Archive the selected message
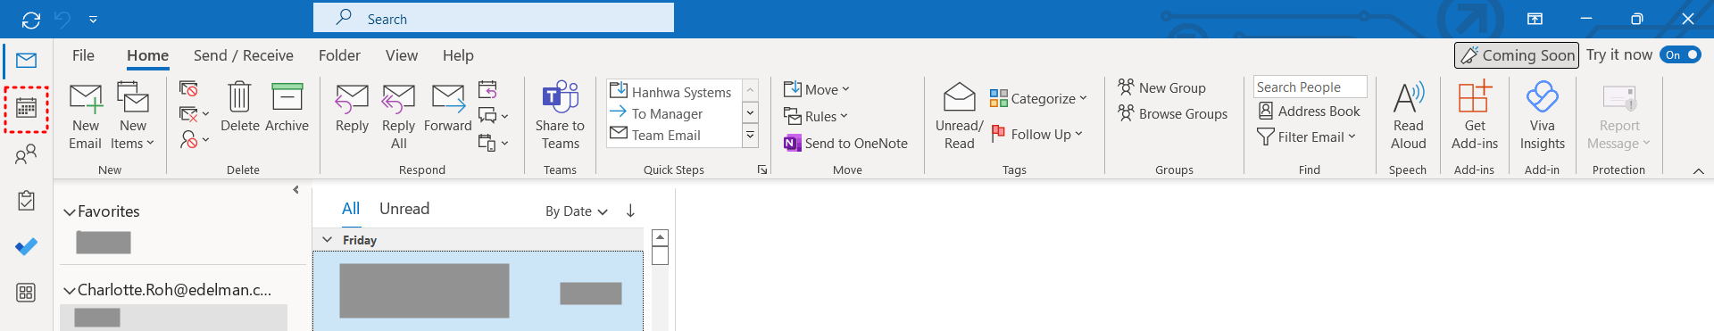 coord(287,107)
